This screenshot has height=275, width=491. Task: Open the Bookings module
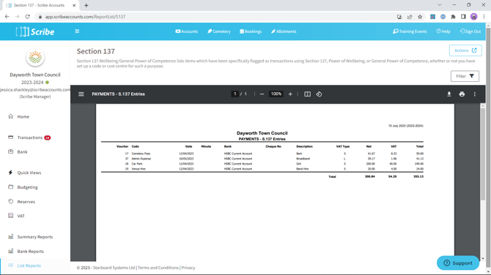pyautogui.click(x=251, y=31)
